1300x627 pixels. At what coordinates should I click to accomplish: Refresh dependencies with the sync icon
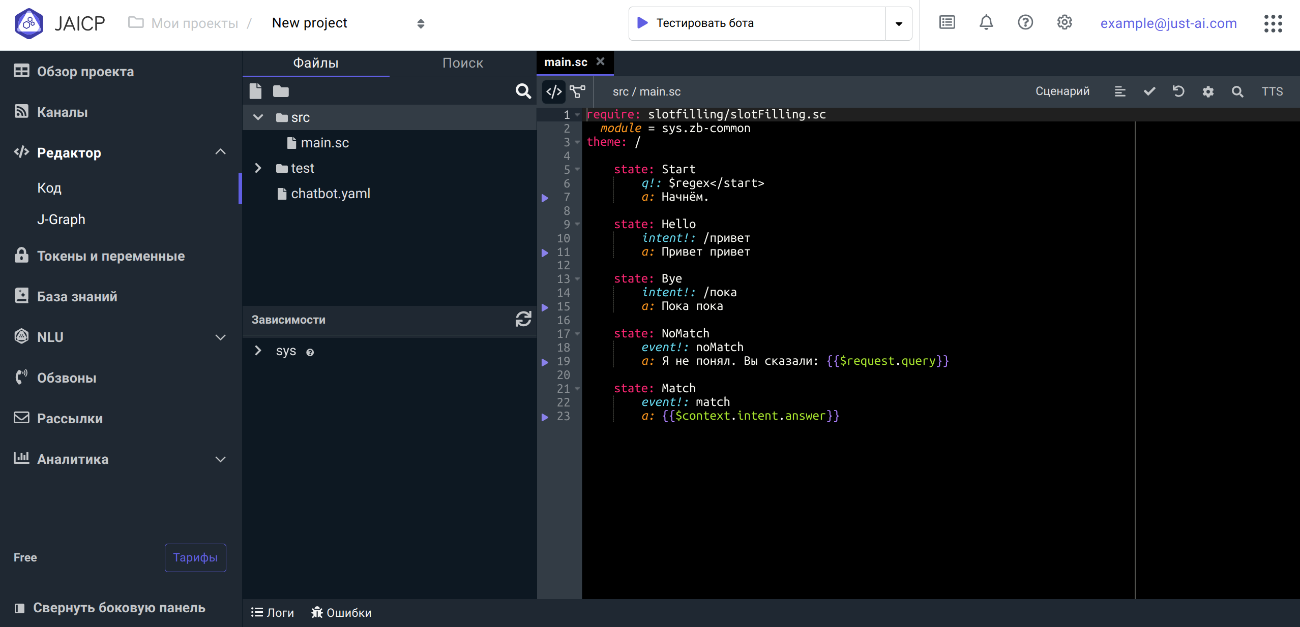[523, 320]
